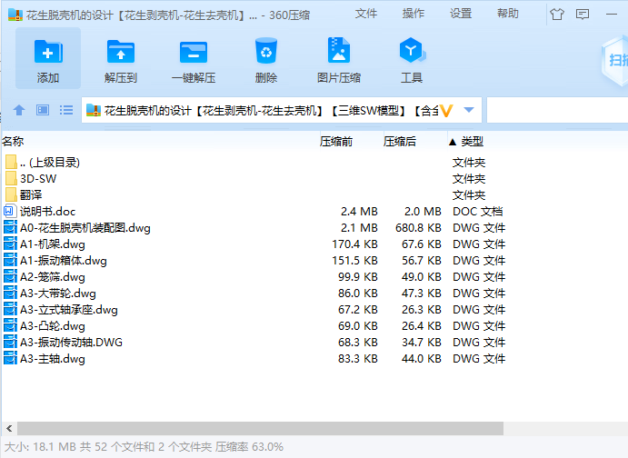Click the 69.0 KB size value
This screenshot has width=628, height=458.
[x=358, y=326]
